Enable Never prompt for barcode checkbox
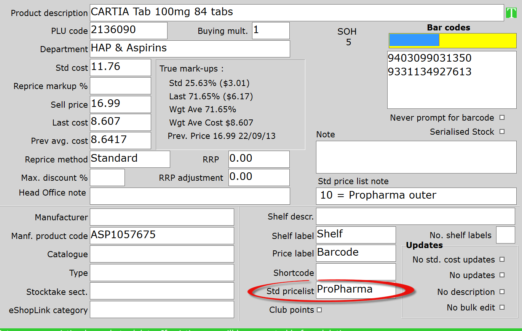 (502, 118)
